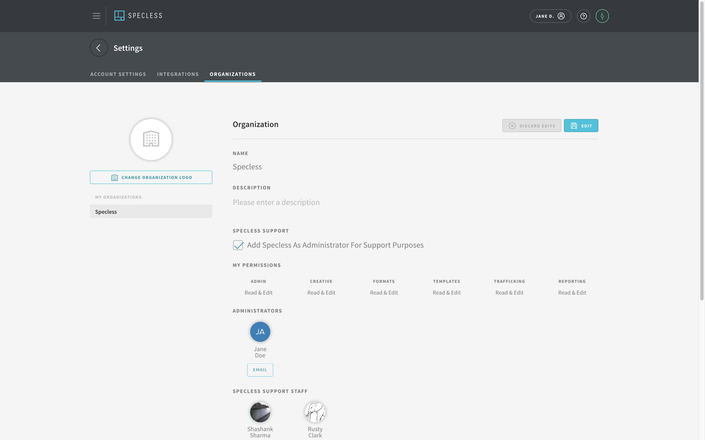Screen dimensions: 705x440
Task: Click Rusty Clark's elephant avatar
Action: (315, 412)
